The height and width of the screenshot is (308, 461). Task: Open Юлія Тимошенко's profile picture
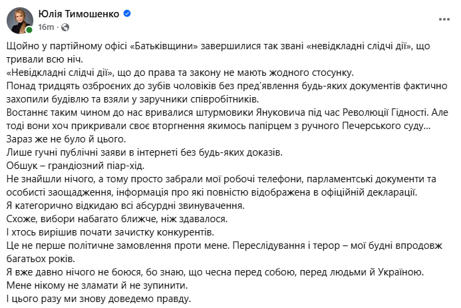tap(19, 21)
